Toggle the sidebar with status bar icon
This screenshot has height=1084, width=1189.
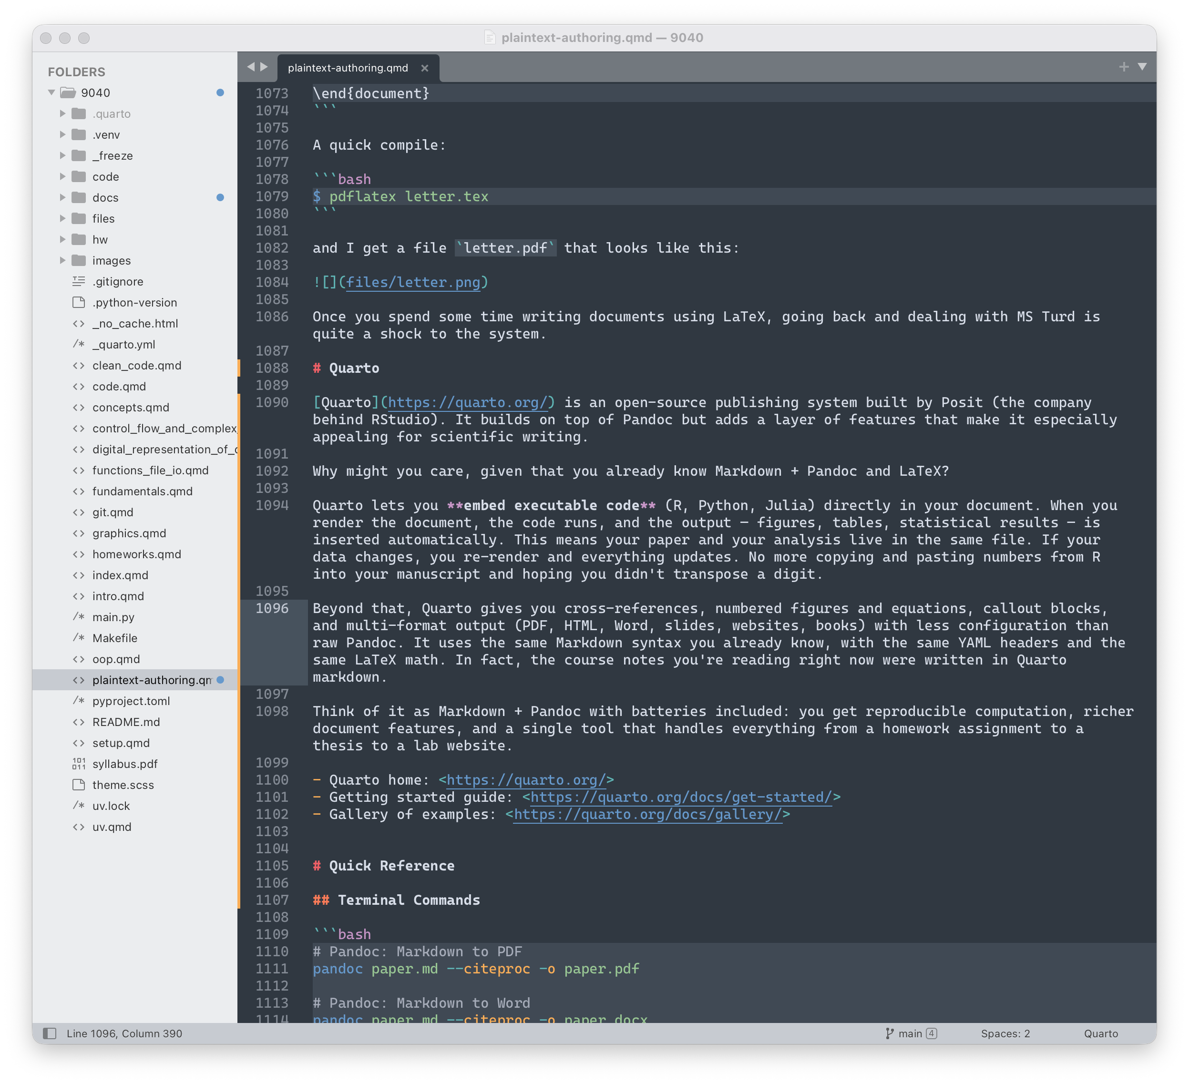point(50,1033)
